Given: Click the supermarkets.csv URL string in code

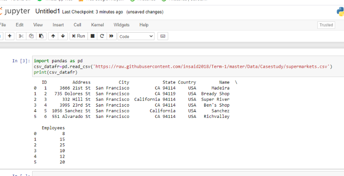Looking at the screenshot, I should 212,66.
